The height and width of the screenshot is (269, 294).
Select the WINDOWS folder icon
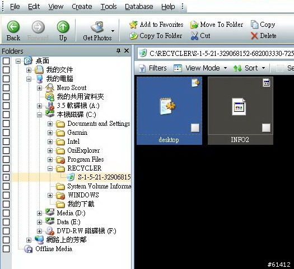click(60, 196)
